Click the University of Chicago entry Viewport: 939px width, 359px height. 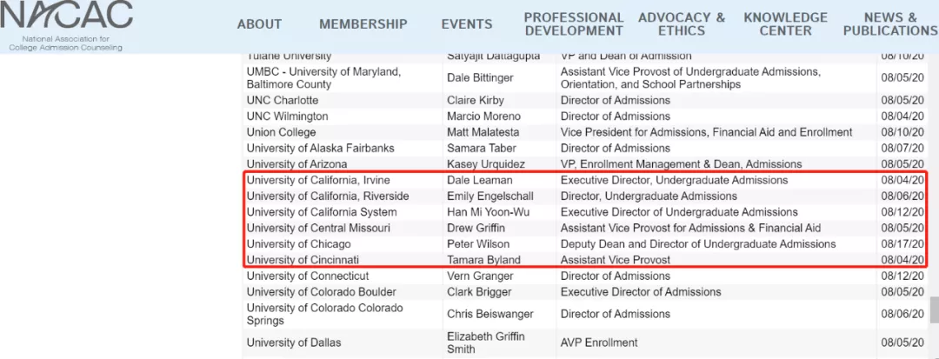point(298,244)
